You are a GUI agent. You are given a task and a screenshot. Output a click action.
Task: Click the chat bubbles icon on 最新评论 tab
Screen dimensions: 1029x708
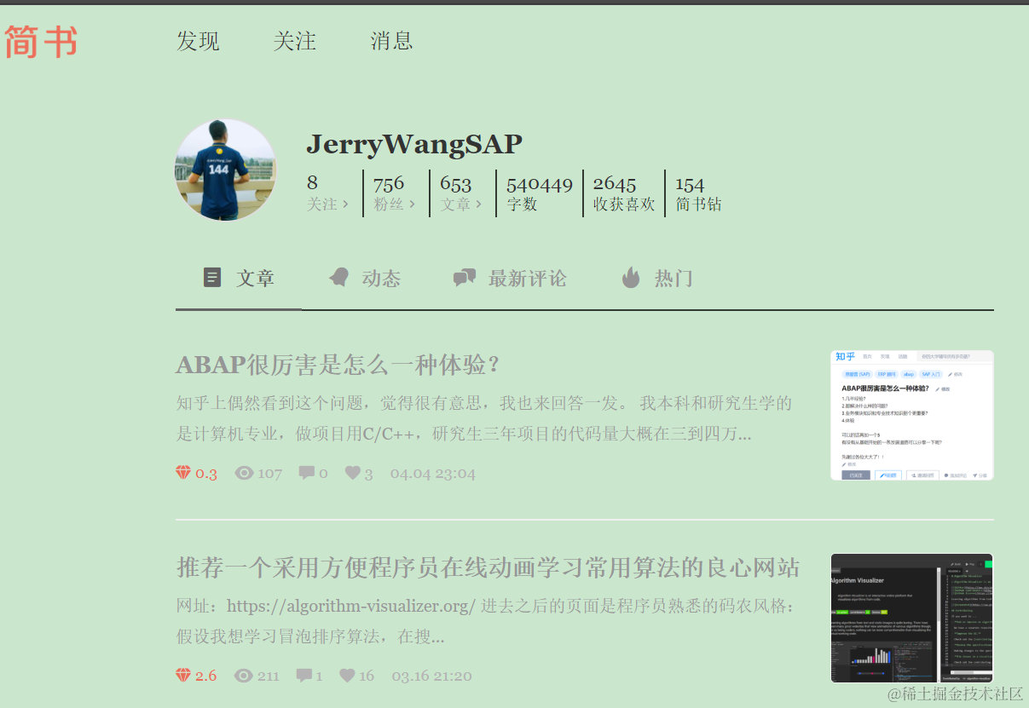coord(465,277)
